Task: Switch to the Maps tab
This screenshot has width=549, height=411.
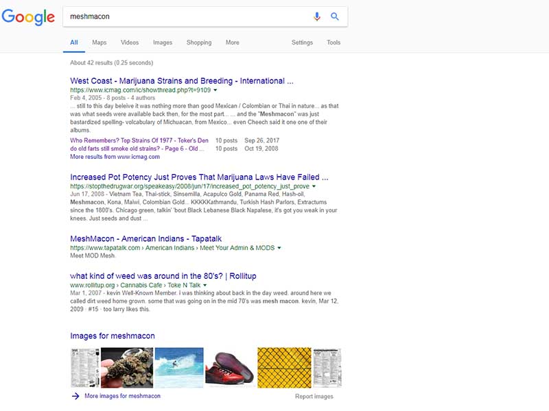Action: tap(100, 42)
